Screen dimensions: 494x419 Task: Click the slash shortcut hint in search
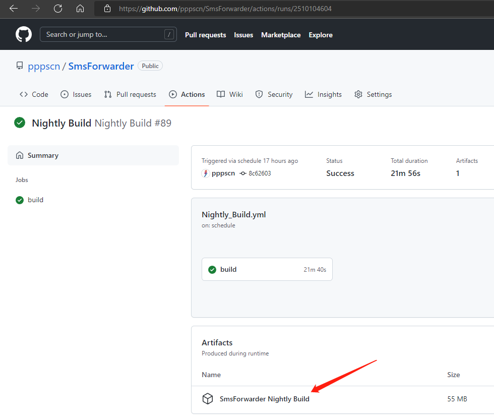tap(169, 34)
